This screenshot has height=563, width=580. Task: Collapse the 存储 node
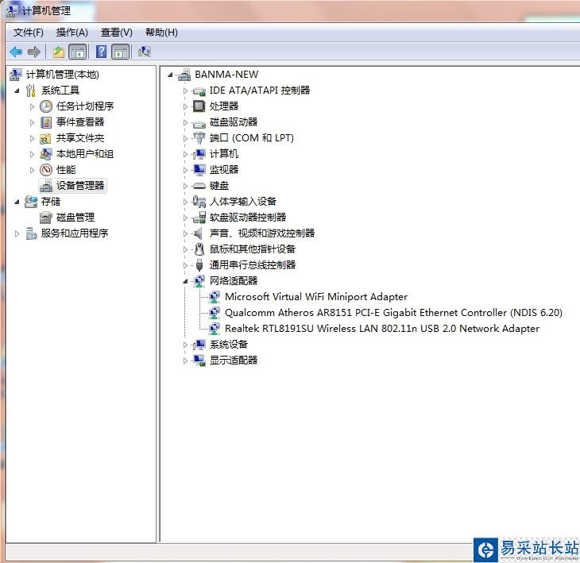coord(17,202)
